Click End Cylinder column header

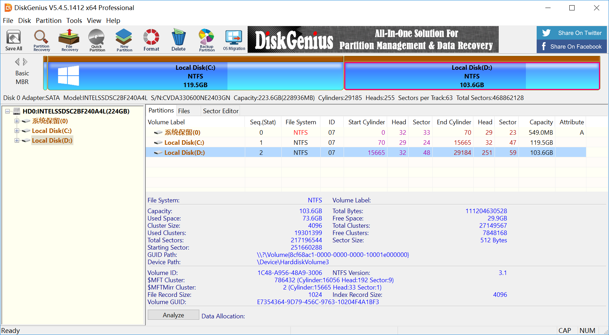click(453, 122)
